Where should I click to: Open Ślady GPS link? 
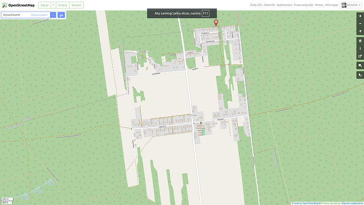tap(256, 5)
